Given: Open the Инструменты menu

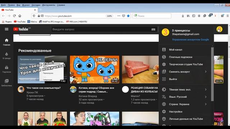Looking at the screenshot, I should (x=49, y=5).
